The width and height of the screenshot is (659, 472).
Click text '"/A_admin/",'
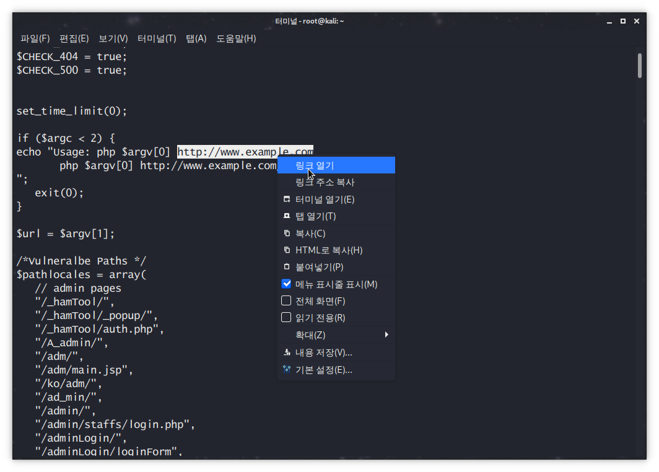(71, 343)
